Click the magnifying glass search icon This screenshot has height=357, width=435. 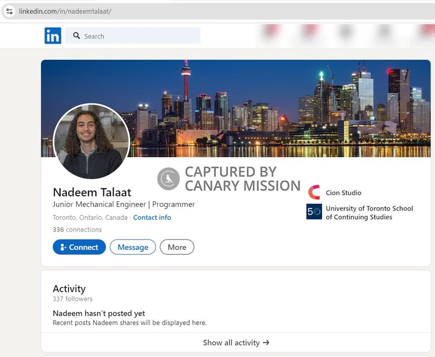(77, 36)
